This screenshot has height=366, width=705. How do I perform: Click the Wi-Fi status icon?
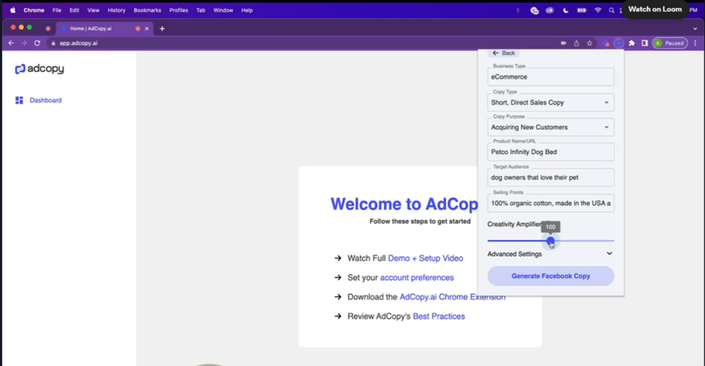coord(598,10)
